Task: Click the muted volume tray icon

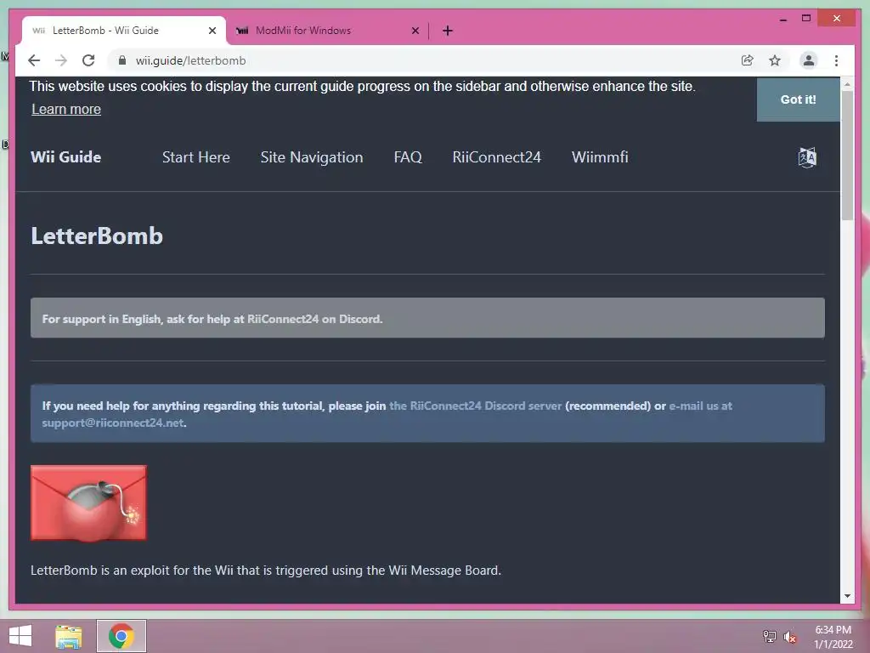Action: click(790, 636)
